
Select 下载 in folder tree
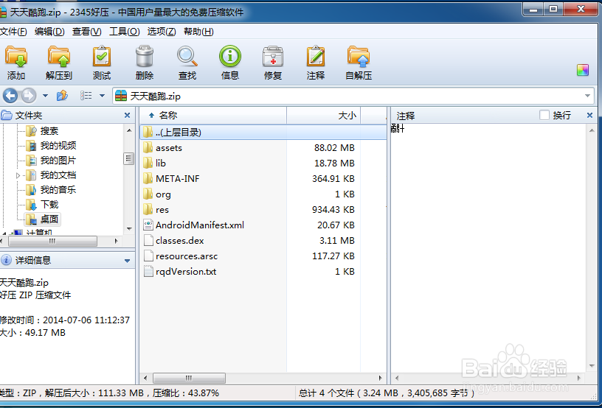[49, 204]
